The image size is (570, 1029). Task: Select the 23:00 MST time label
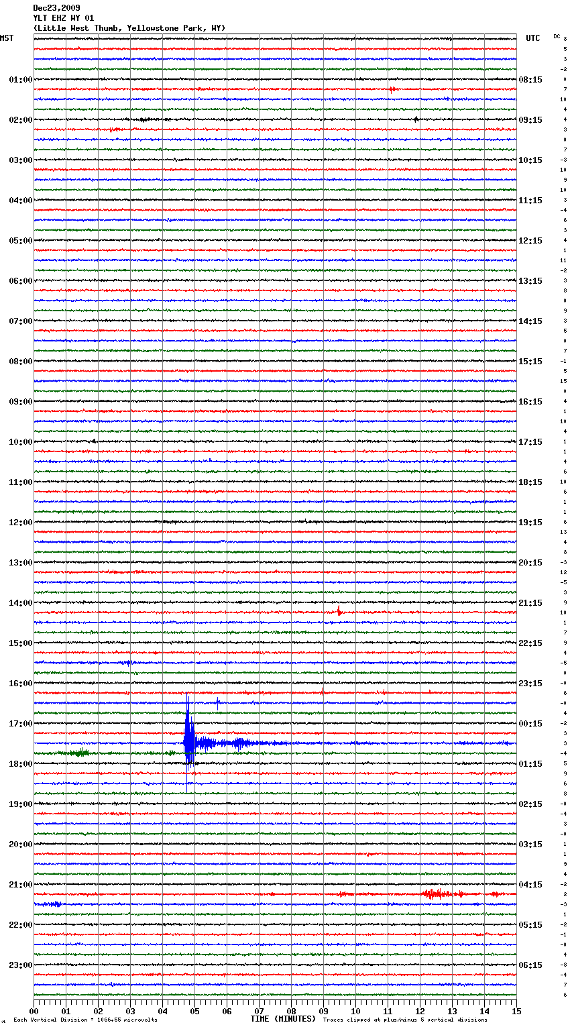click(20, 965)
